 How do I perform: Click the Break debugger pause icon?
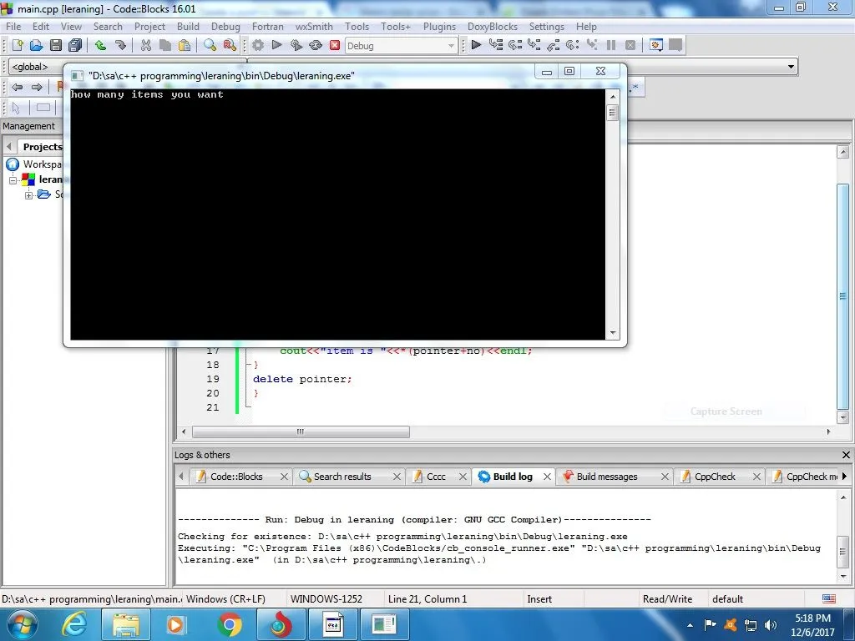click(610, 45)
